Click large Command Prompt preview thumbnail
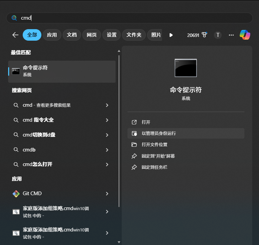Viewport: 259px width, 245px height. click(186, 68)
